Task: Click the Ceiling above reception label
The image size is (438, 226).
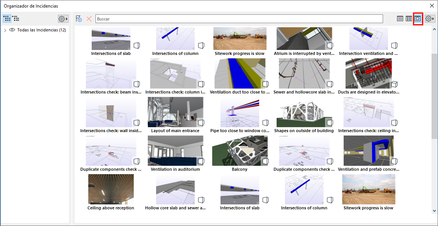Action: pyautogui.click(x=111, y=208)
